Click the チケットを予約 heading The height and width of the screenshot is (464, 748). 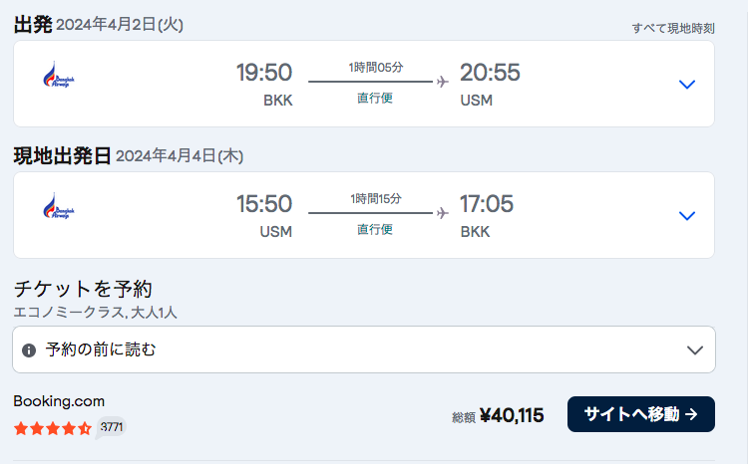(x=82, y=290)
